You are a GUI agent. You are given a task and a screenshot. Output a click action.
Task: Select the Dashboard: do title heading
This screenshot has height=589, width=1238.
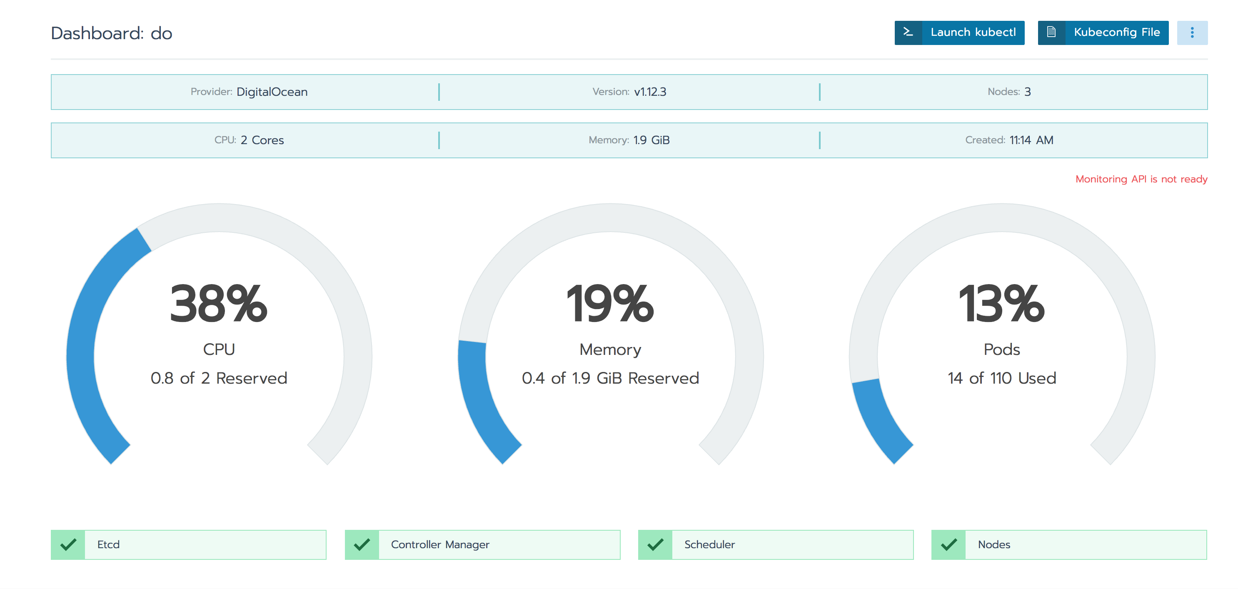pyautogui.click(x=112, y=32)
